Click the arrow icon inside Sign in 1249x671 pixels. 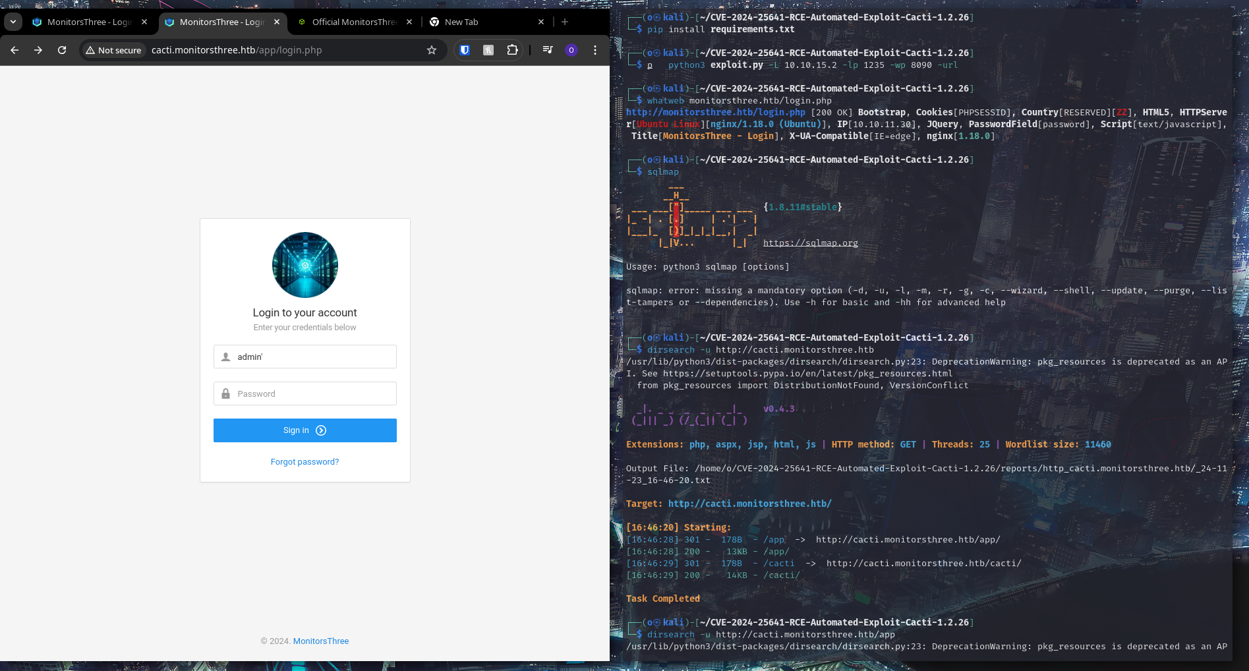(321, 430)
